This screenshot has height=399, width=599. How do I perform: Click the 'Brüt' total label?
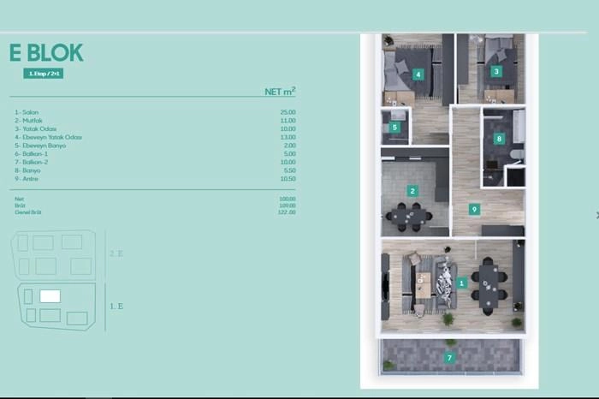click(20, 205)
